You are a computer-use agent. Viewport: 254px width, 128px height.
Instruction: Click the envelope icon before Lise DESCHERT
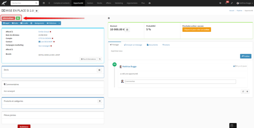39,42
